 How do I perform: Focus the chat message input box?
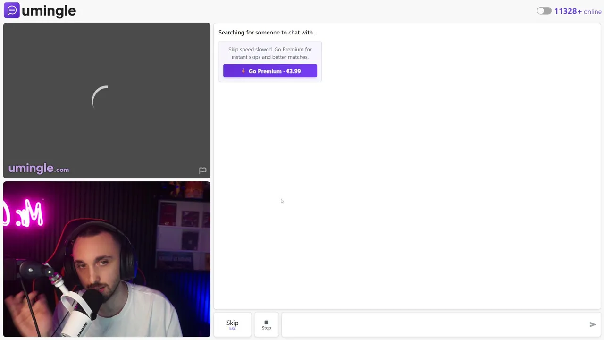tap(434, 324)
